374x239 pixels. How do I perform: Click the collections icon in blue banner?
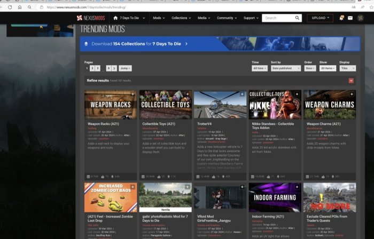pos(86,44)
